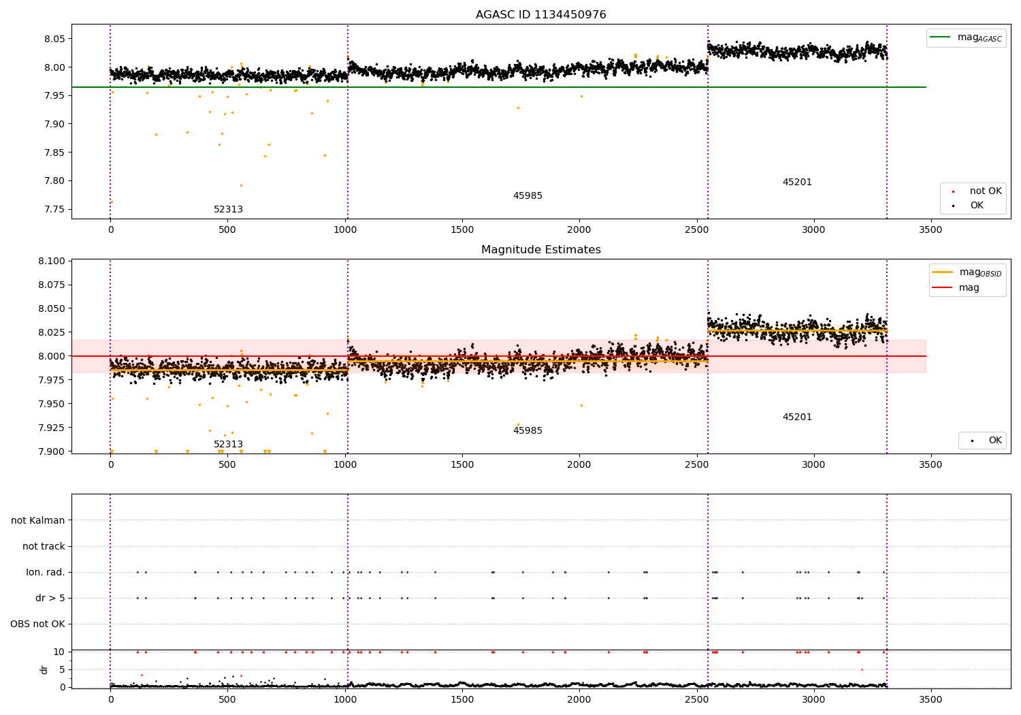Screen dimensions: 1021x715
Task: Click the rotated 'dr' axis label
Action: click(44, 669)
